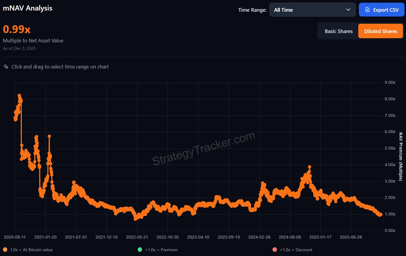
Task: Select the 2022-05-21 date on x-axis
Action: [x=137, y=237]
